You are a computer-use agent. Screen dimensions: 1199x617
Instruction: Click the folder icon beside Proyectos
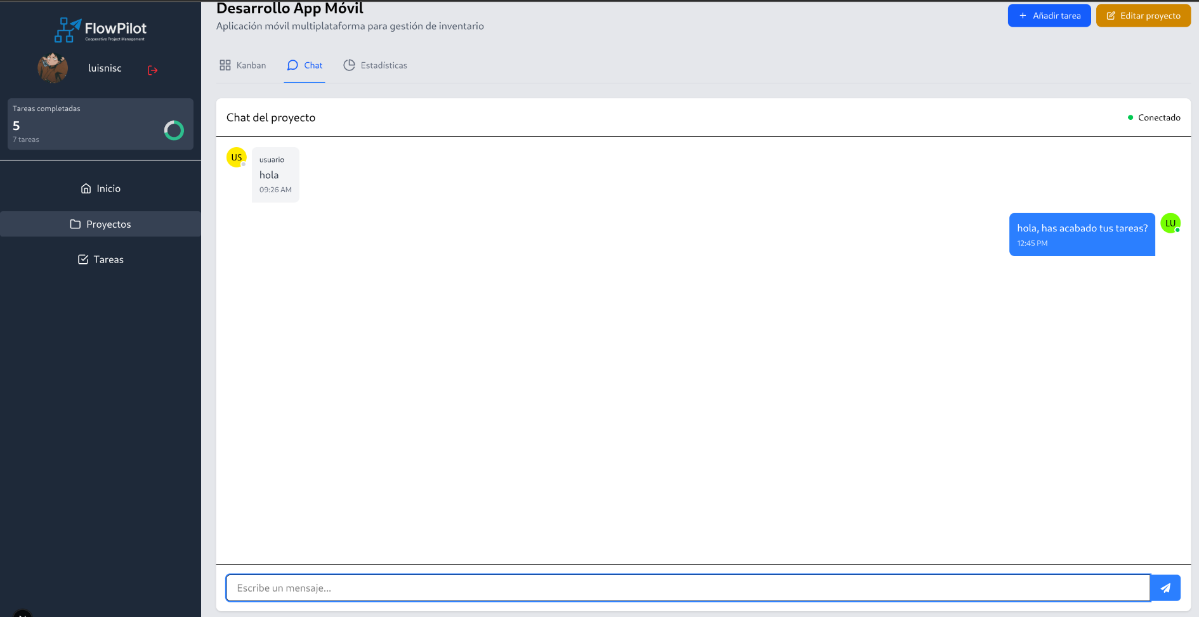point(75,224)
